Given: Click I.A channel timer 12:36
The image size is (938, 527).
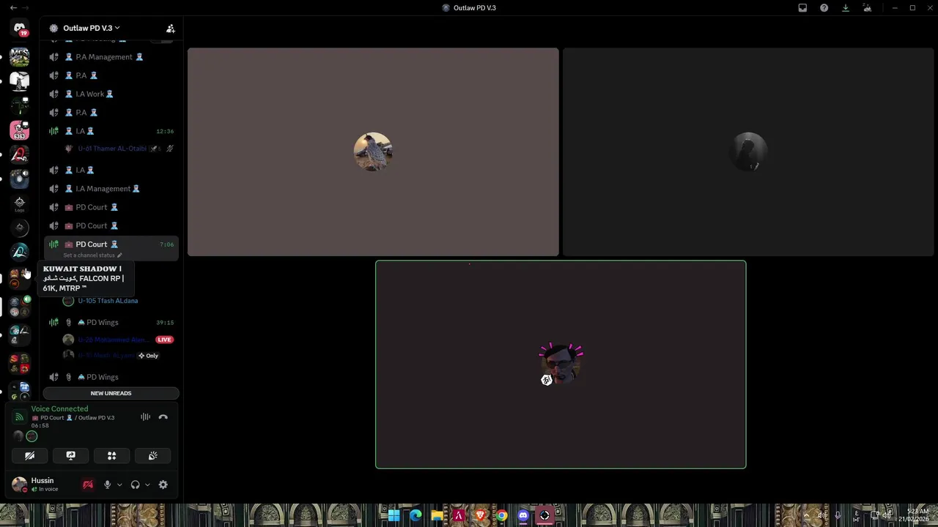Looking at the screenshot, I should (165, 131).
